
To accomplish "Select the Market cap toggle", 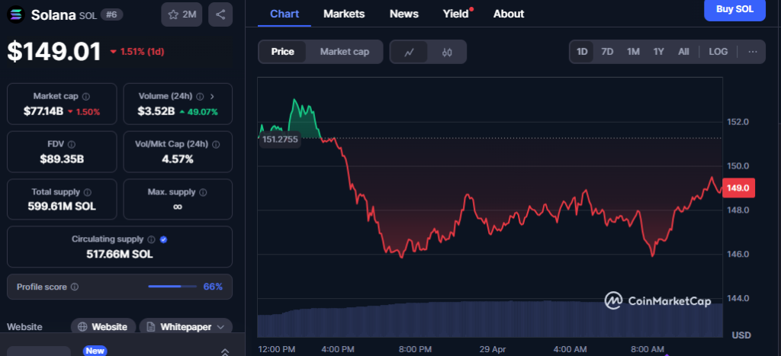I will 345,52.
